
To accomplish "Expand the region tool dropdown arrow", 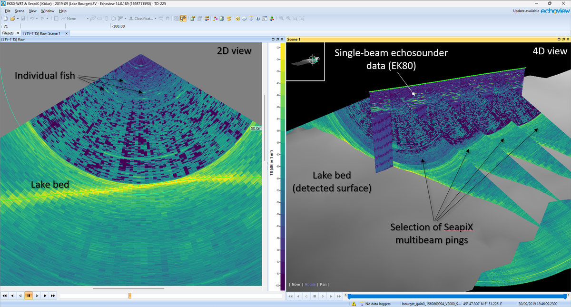I will click(x=125, y=18).
